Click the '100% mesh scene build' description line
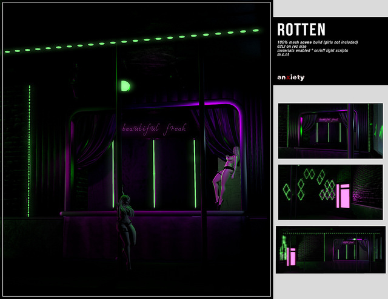The width and height of the screenshot is (388, 299). click(318, 42)
